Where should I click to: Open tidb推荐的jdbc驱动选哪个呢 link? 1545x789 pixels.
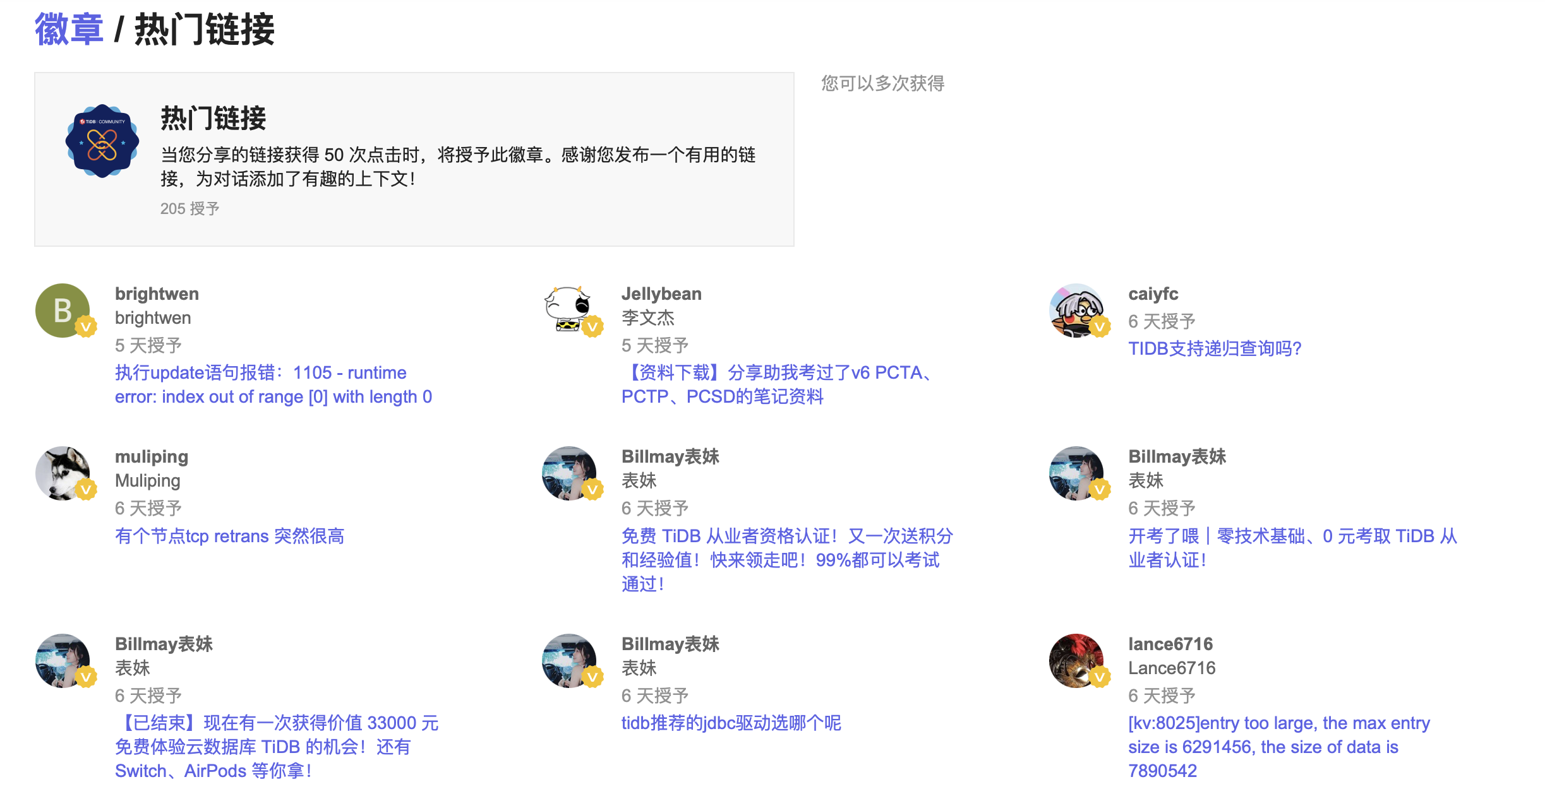tap(731, 723)
